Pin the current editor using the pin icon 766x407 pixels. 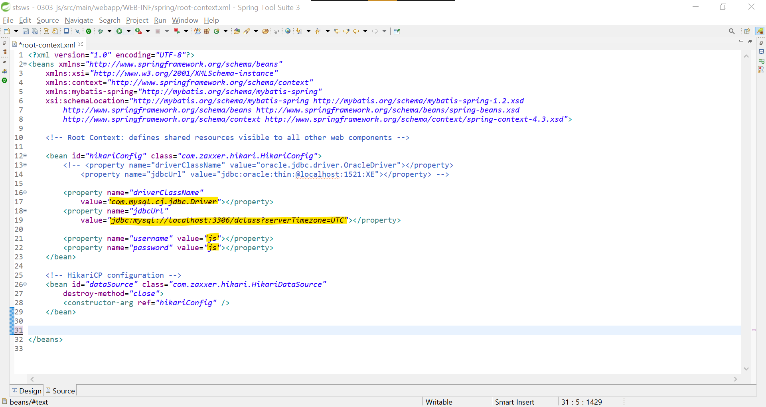pos(396,31)
